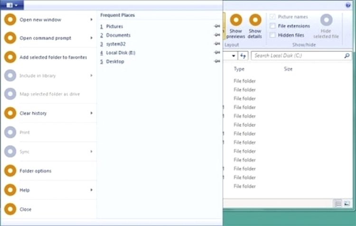Click the search magnifier icon
This screenshot has width=356, height=226.
[x=347, y=55]
